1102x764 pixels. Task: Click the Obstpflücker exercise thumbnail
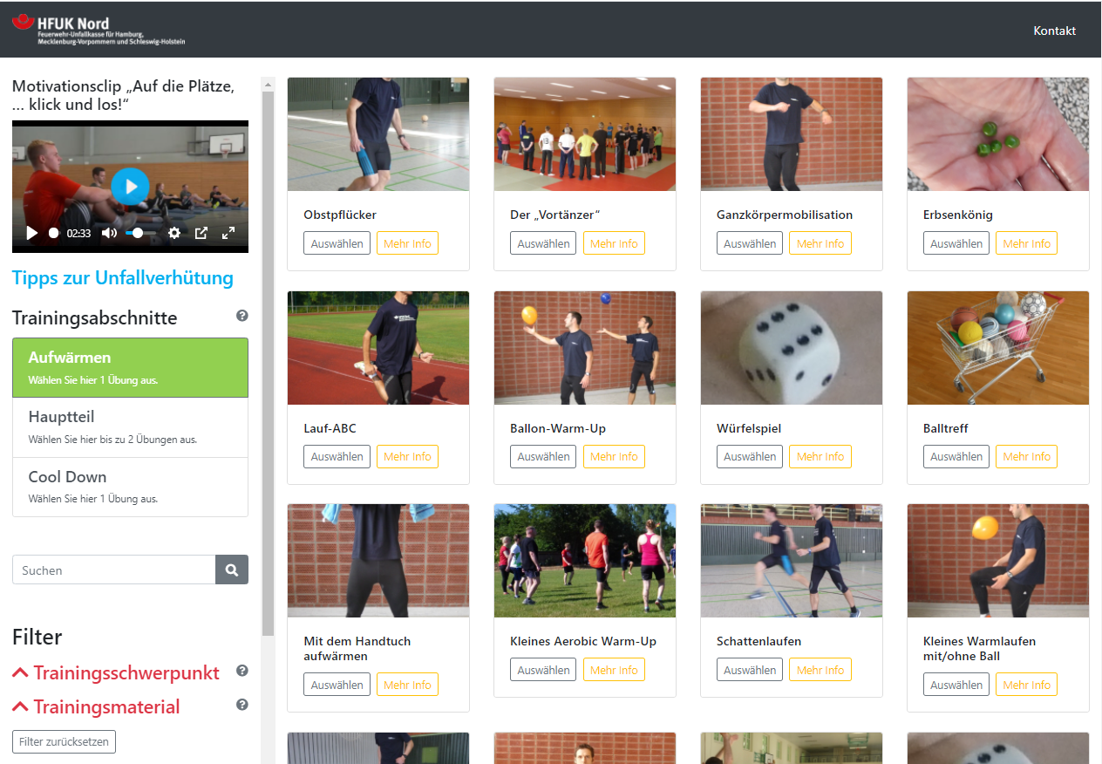(x=378, y=134)
